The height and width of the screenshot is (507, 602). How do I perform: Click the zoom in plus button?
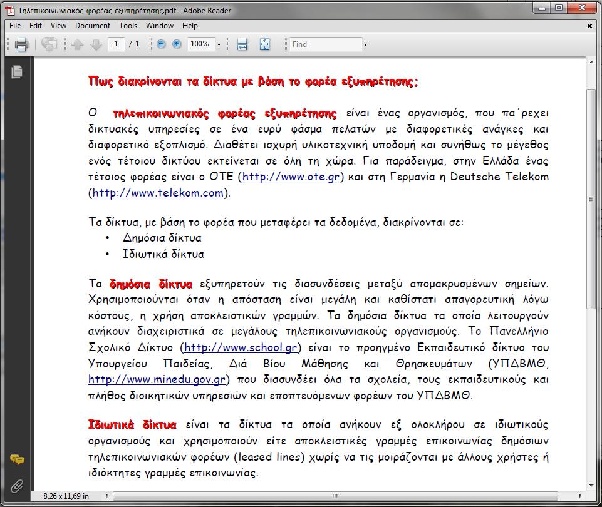click(177, 44)
